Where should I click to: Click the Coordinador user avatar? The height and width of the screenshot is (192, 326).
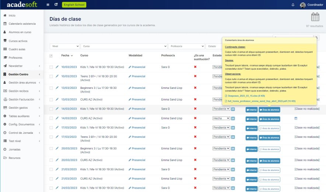click(303, 5)
